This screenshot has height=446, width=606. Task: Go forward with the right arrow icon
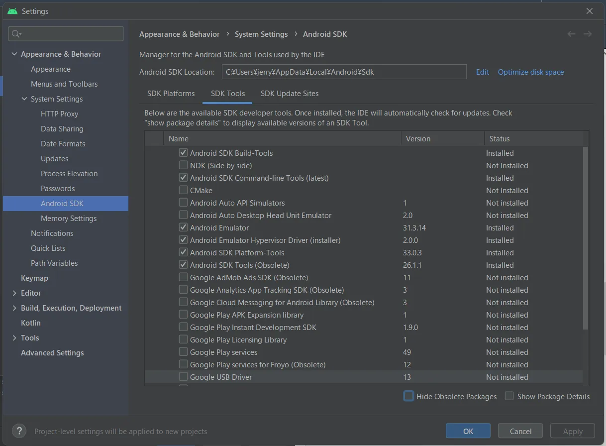(x=588, y=34)
